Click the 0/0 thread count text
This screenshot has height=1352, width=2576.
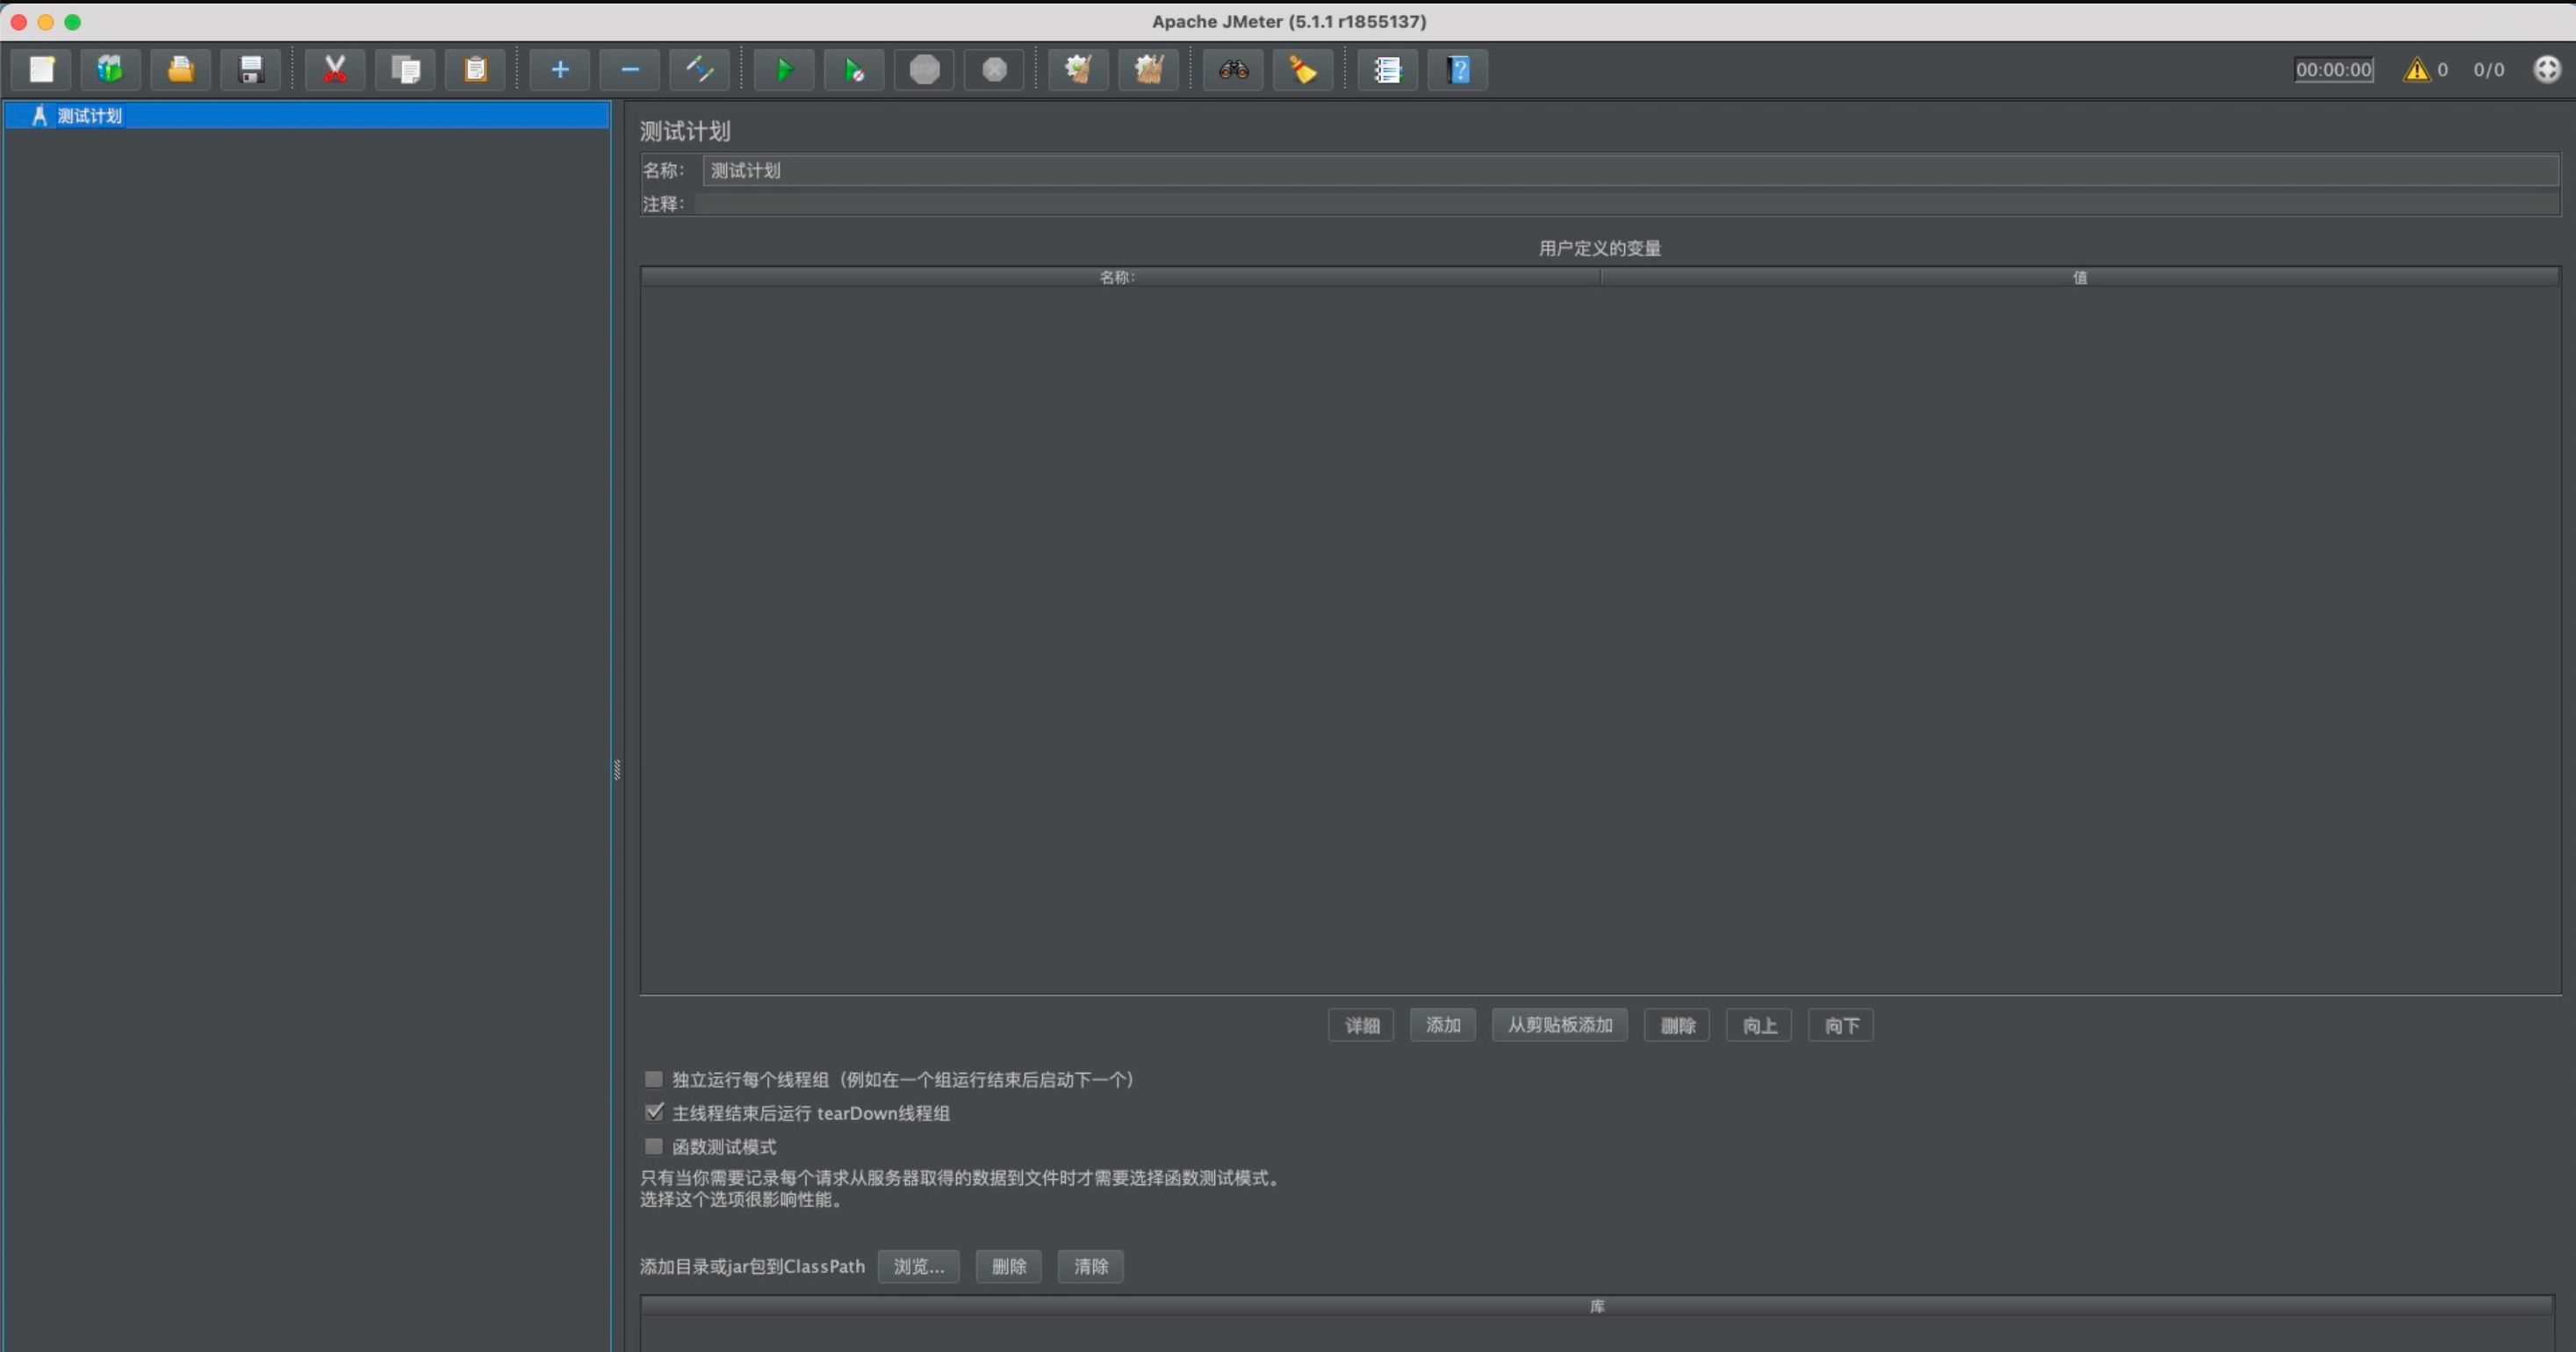coord(2489,69)
